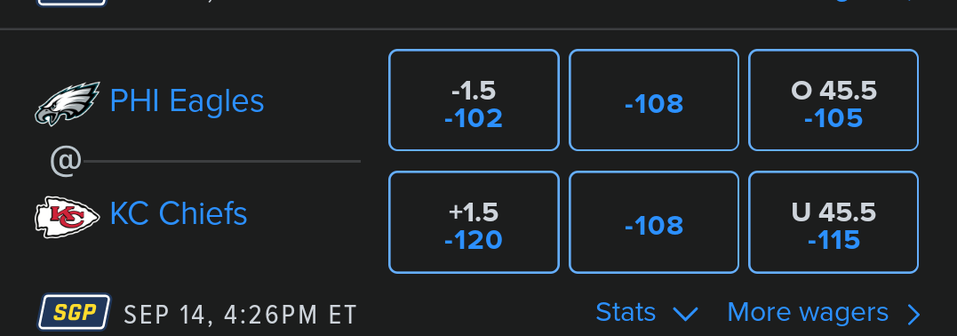Select Eagles -1.5 spread at -102
This screenshot has width=957, height=336.
click(x=474, y=100)
